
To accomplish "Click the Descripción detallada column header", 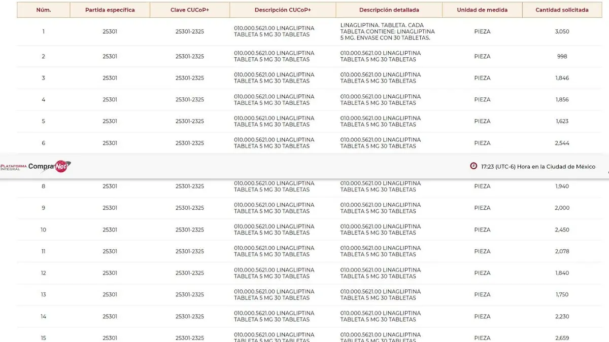I will point(389,10).
